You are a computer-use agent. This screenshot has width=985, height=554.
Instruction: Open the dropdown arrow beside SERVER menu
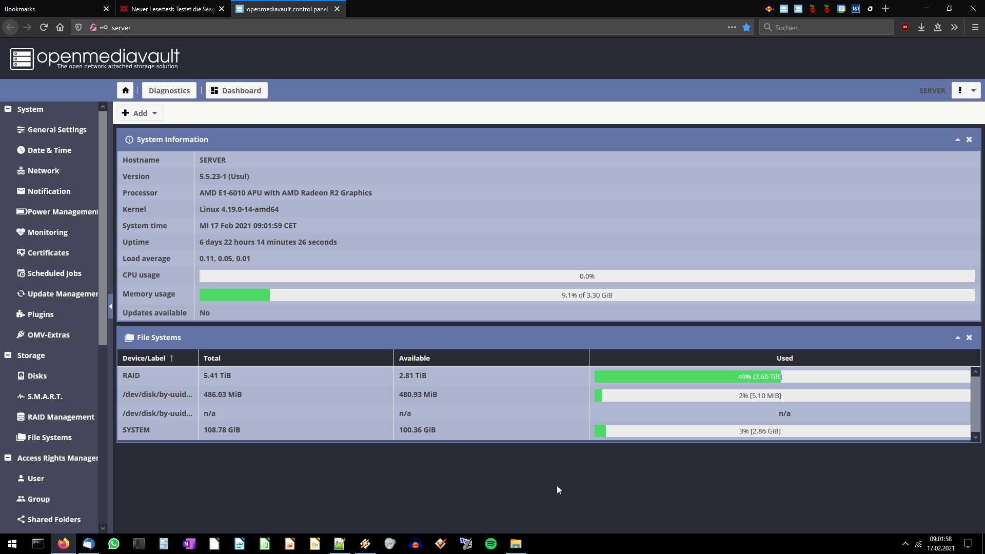(x=973, y=90)
